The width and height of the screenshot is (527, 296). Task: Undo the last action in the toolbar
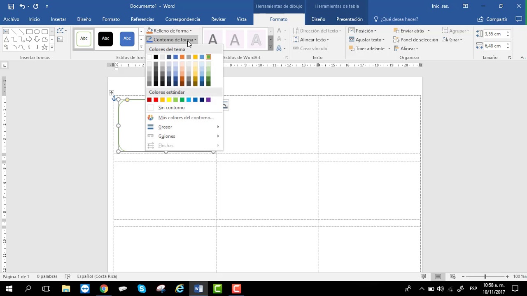click(22, 6)
